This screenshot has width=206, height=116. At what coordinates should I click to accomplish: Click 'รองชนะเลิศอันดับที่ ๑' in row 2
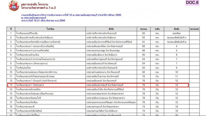pyautogui.click(x=177, y=38)
